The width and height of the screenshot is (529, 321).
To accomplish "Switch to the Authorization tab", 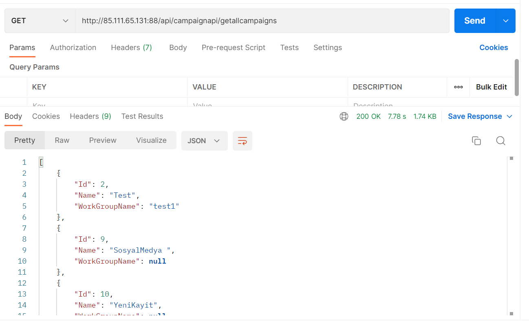I will [x=73, y=48].
